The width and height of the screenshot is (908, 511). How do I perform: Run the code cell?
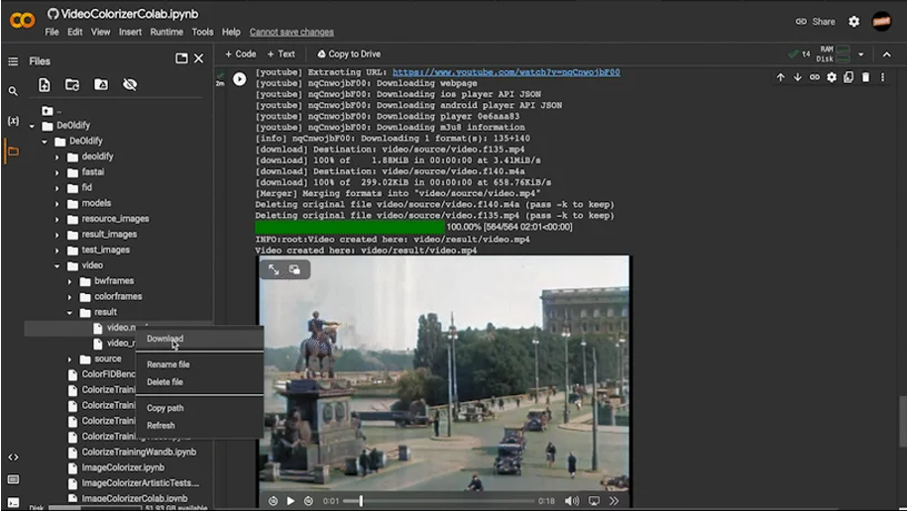(239, 78)
